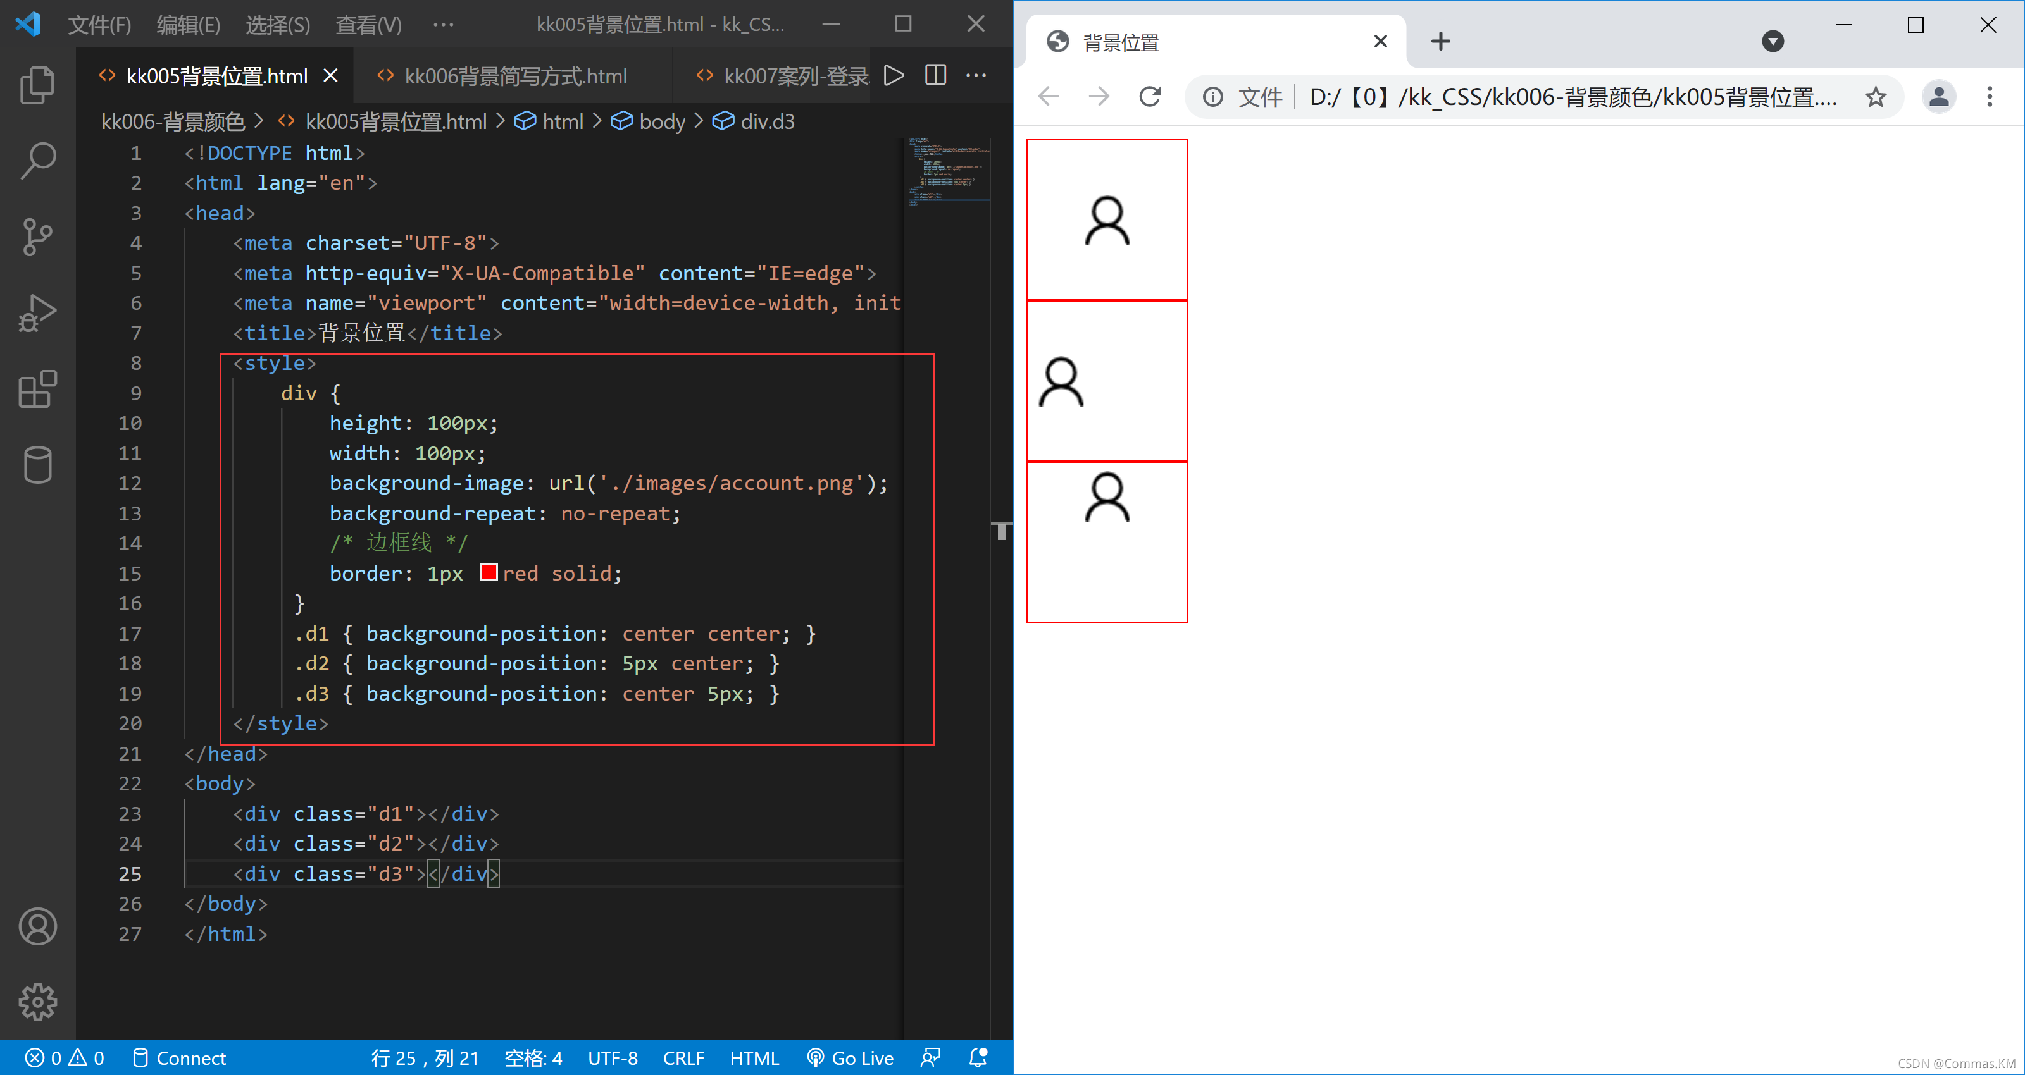Change indentation 空格: 4
The height and width of the screenshot is (1075, 2025).
(533, 1059)
